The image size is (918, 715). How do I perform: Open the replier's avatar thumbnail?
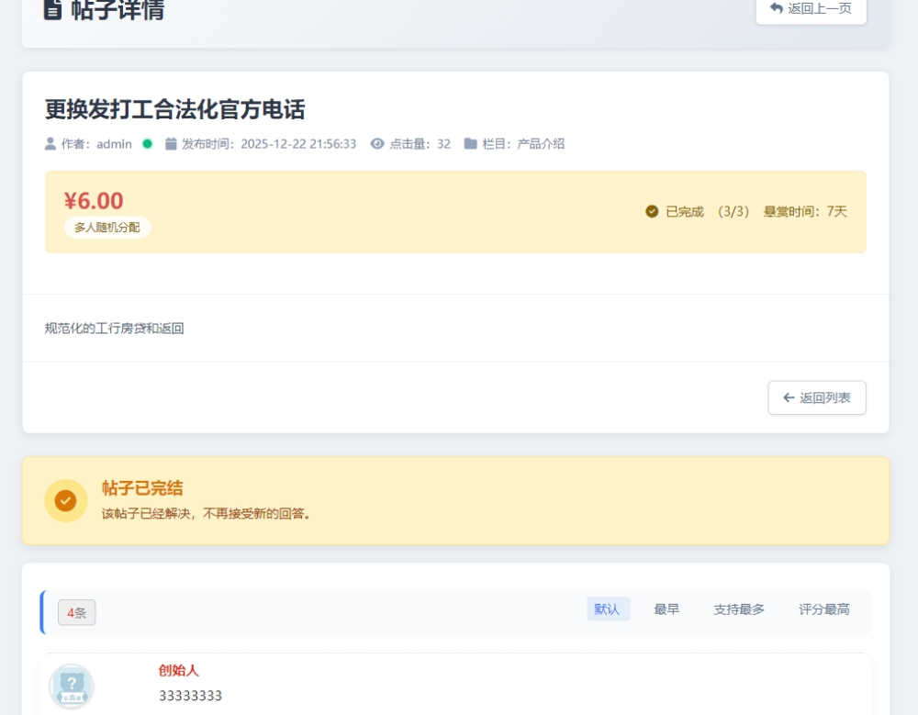[72, 687]
